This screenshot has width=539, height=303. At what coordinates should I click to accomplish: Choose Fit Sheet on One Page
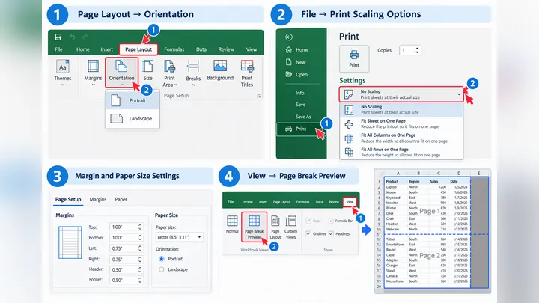pos(401,123)
